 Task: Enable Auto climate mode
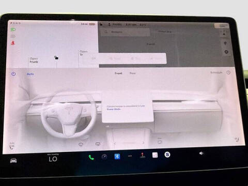coord(30,74)
